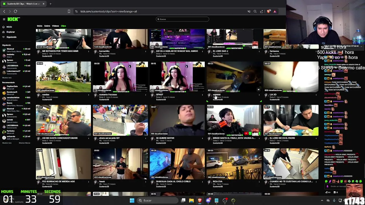Open the GFHGF clip thumbnail
The height and width of the screenshot is (205, 365).
(177, 77)
